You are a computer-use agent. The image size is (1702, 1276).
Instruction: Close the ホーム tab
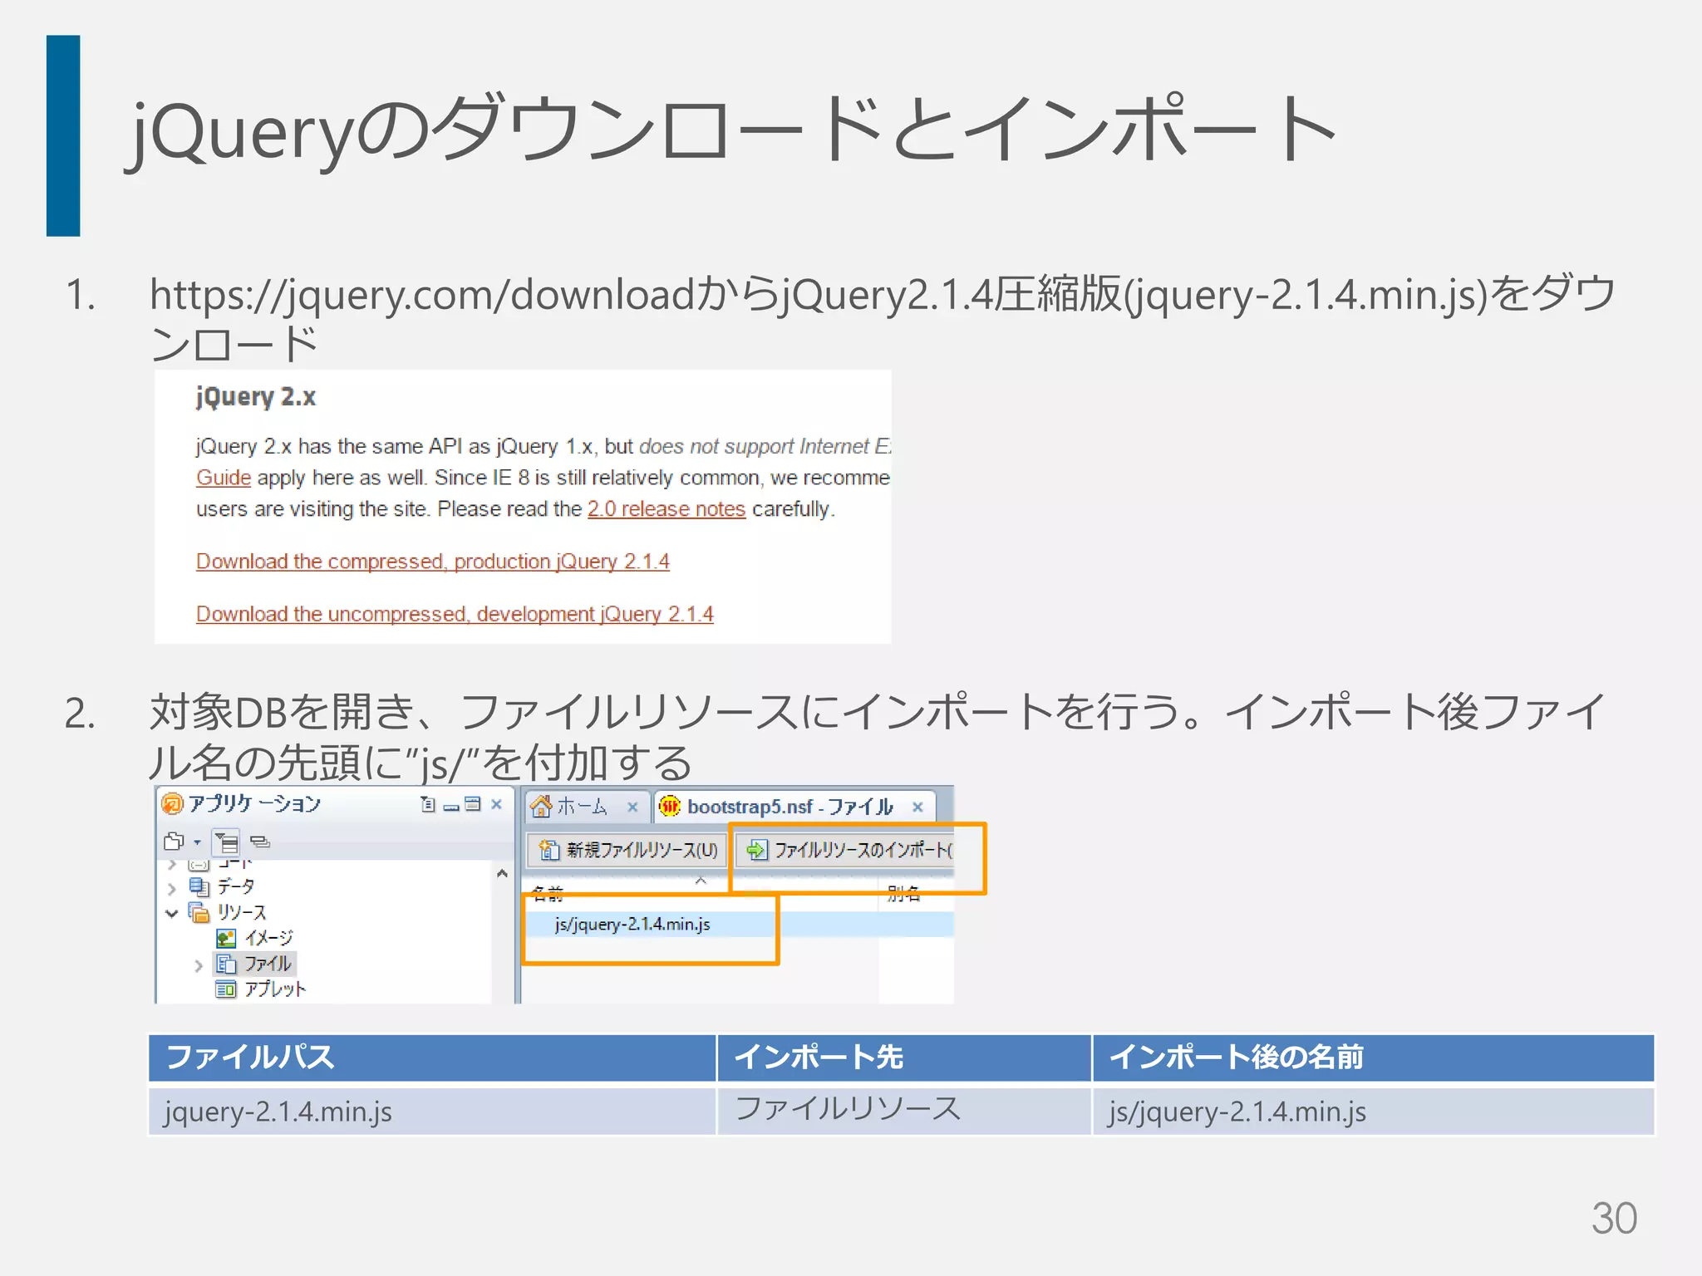coord(632,807)
